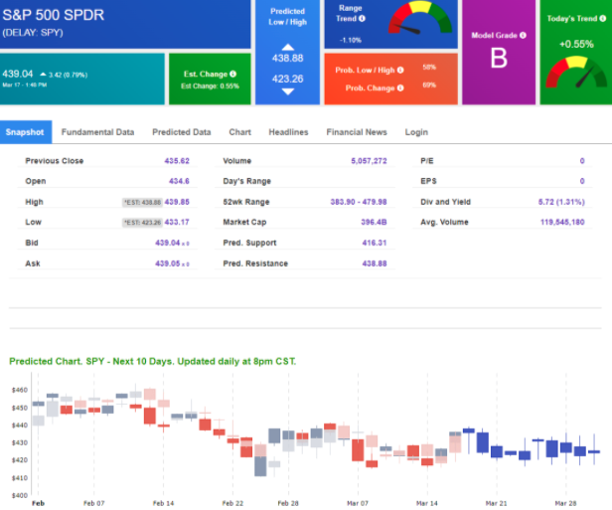
Task: Click the price up-triangle next to 3.42
Action: (x=43, y=75)
